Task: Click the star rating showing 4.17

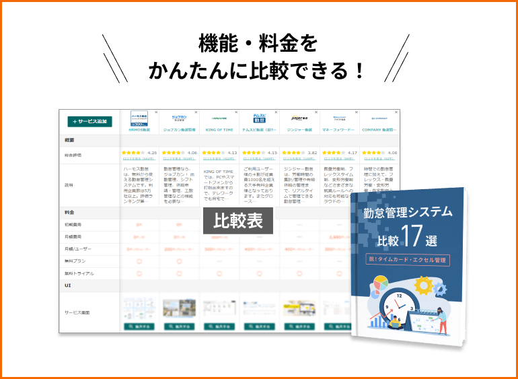Action: [334, 153]
